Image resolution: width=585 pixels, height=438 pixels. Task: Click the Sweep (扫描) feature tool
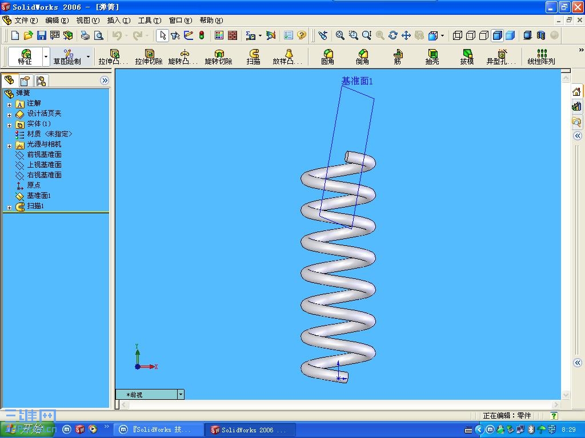tap(253, 57)
